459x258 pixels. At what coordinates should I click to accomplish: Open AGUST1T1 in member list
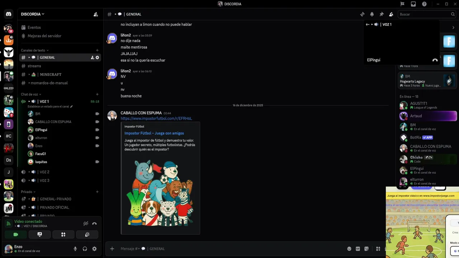pyautogui.click(x=427, y=105)
